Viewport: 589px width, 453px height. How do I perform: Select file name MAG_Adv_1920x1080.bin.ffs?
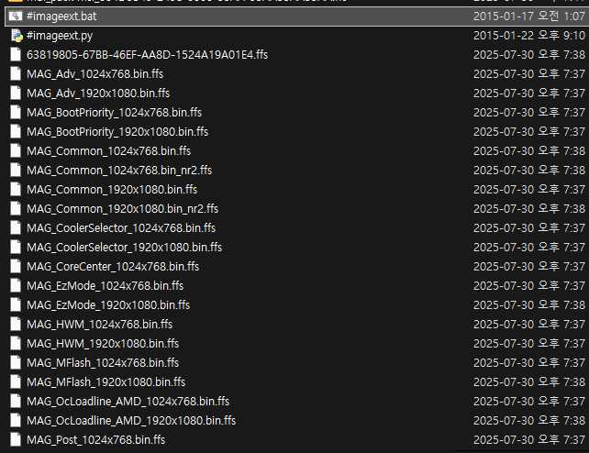click(x=98, y=94)
